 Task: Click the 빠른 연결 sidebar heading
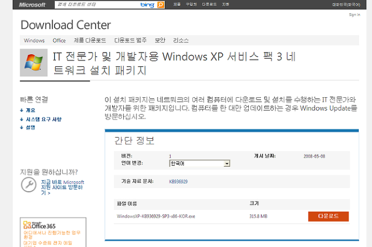[34, 99]
